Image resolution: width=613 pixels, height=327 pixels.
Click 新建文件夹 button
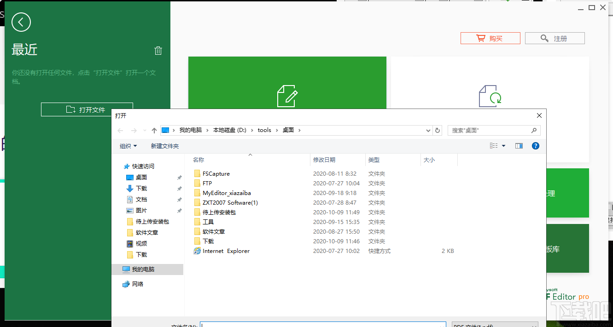165,146
